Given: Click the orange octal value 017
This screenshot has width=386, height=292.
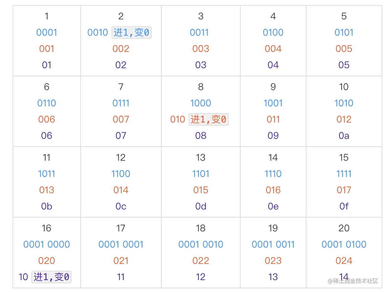Looking at the screenshot, I should pyautogui.click(x=344, y=190).
